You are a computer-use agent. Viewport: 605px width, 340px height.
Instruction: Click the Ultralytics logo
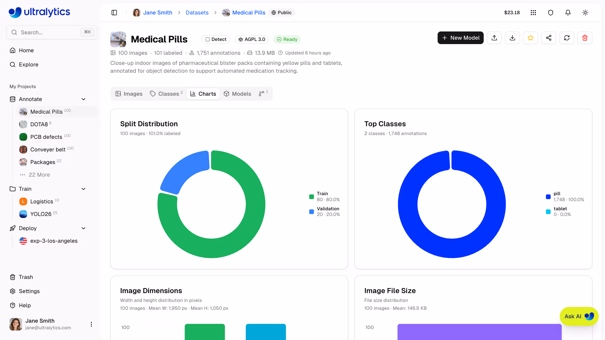pos(39,12)
